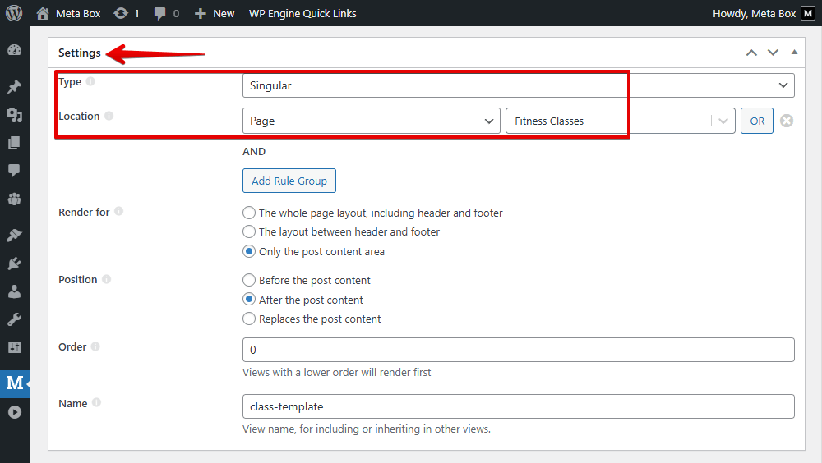
Task: Open the New menu in admin bar
Action: tap(215, 14)
